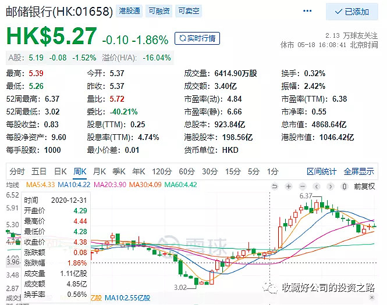Click the 已添加 watchlist button
Screen dimensions: 387x305
point(352,12)
